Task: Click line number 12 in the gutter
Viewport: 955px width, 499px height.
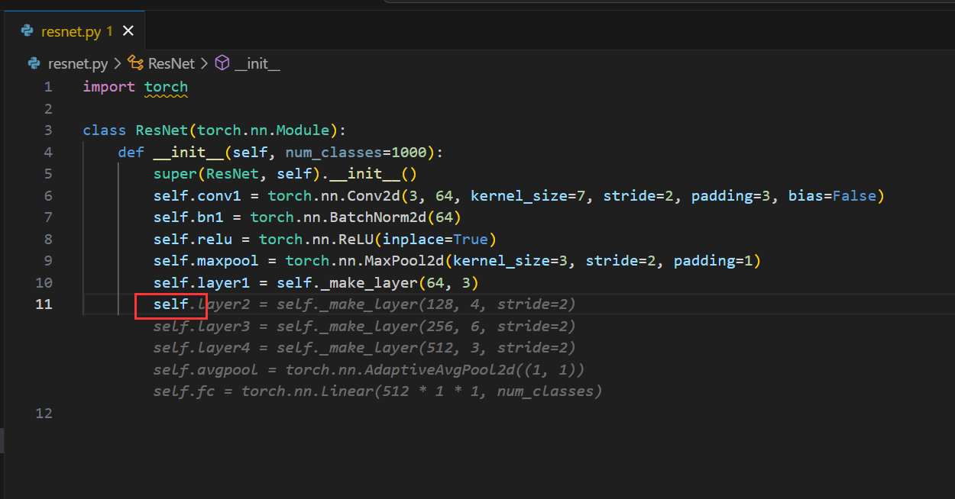Action: (44, 414)
